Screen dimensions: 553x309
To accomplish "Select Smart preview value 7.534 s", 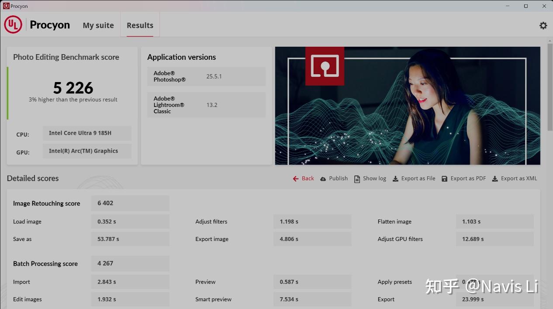I will pyautogui.click(x=312, y=299).
